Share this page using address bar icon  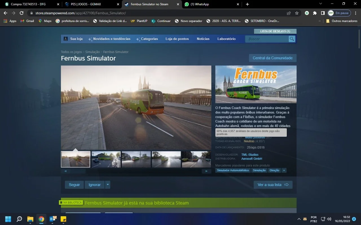tap(289, 13)
